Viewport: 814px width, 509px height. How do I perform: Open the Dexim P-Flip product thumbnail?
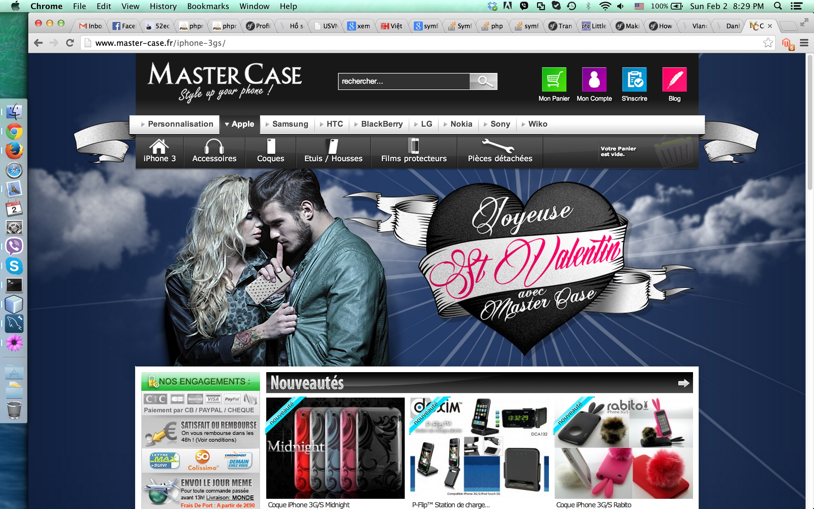click(x=479, y=448)
